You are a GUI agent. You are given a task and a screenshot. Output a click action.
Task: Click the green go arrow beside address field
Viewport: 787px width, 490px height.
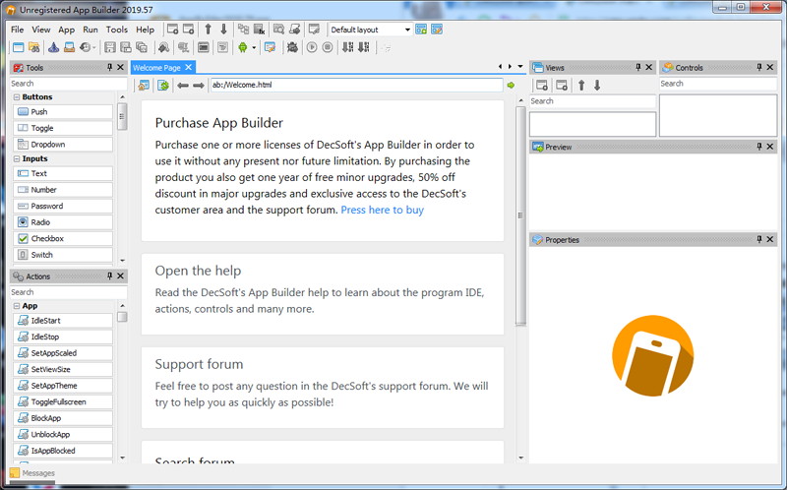tap(511, 86)
